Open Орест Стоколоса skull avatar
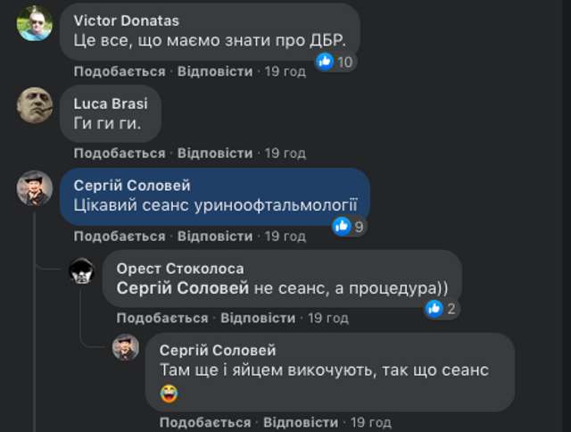This screenshot has height=432, width=571. coord(81,270)
